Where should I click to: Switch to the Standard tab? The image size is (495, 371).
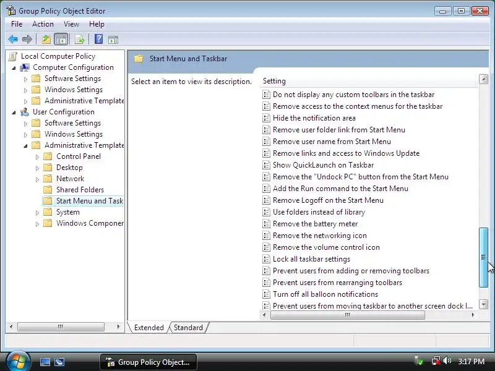coord(189,328)
